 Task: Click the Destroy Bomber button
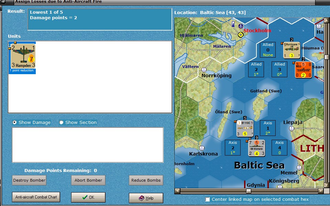click(x=29, y=180)
